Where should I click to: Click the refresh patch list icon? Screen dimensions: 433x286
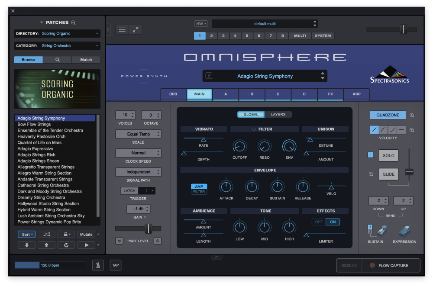coord(66,245)
